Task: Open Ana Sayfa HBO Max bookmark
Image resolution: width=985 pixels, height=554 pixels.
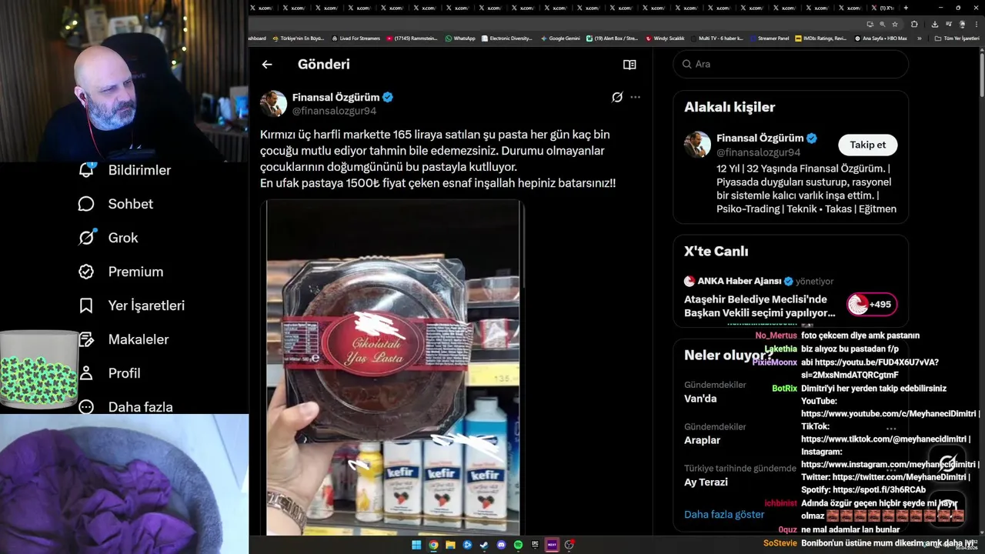Action: [881, 38]
